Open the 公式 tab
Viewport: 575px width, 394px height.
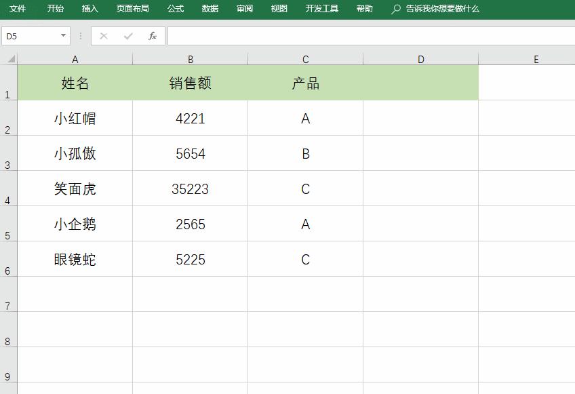pos(175,9)
